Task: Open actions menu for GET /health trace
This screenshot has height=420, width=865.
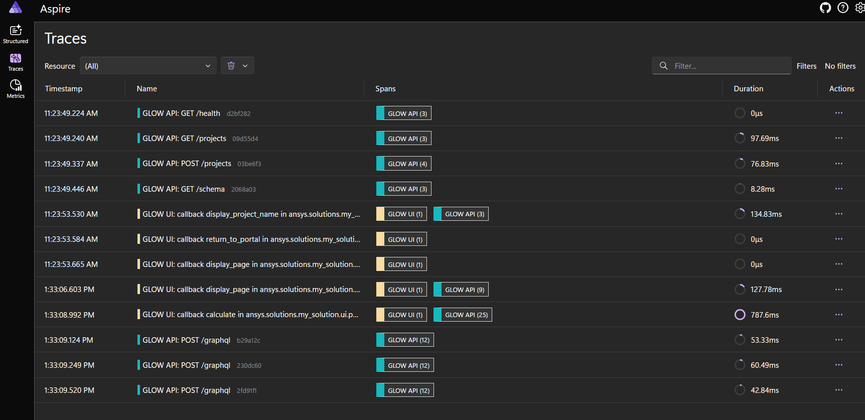Action: click(839, 113)
